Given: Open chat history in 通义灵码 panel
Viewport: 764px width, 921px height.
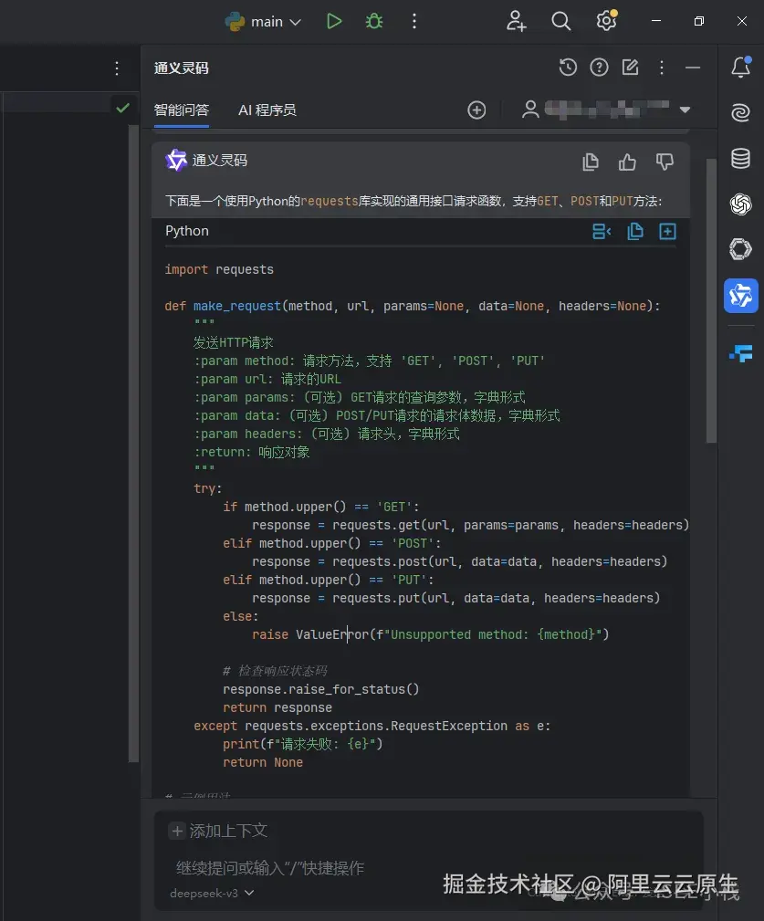Looking at the screenshot, I should pos(568,68).
